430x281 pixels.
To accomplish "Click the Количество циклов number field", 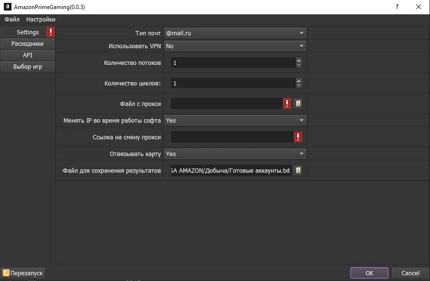I will point(233,83).
